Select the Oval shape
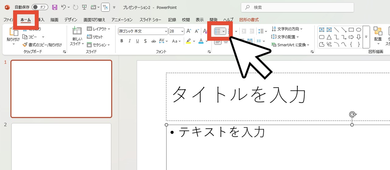 coord(359,30)
